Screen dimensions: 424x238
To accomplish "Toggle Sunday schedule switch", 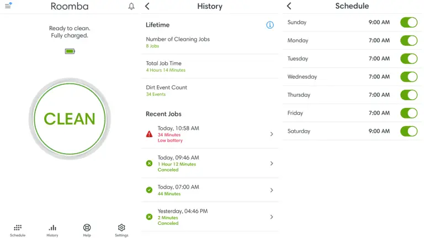I will pyautogui.click(x=409, y=23).
